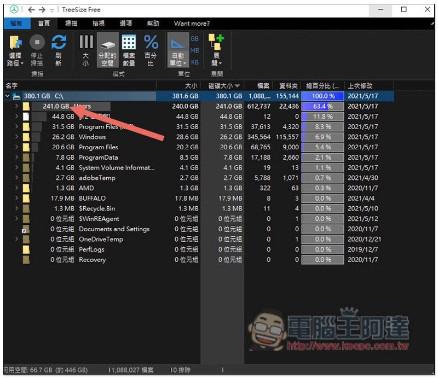Open the 檔案 file menu
This screenshot has height=379, width=438.
pos(16,24)
